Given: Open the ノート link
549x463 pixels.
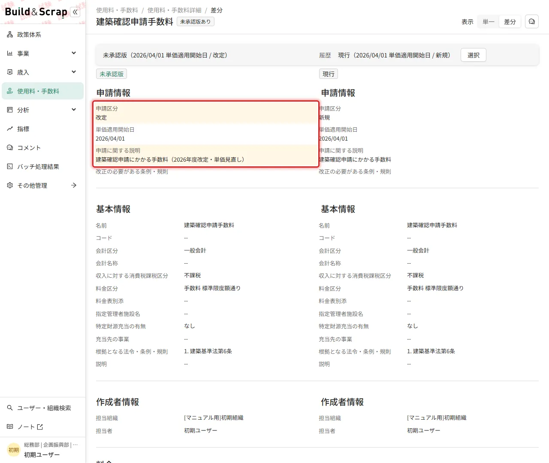Looking at the screenshot, I should click(42, 427).
